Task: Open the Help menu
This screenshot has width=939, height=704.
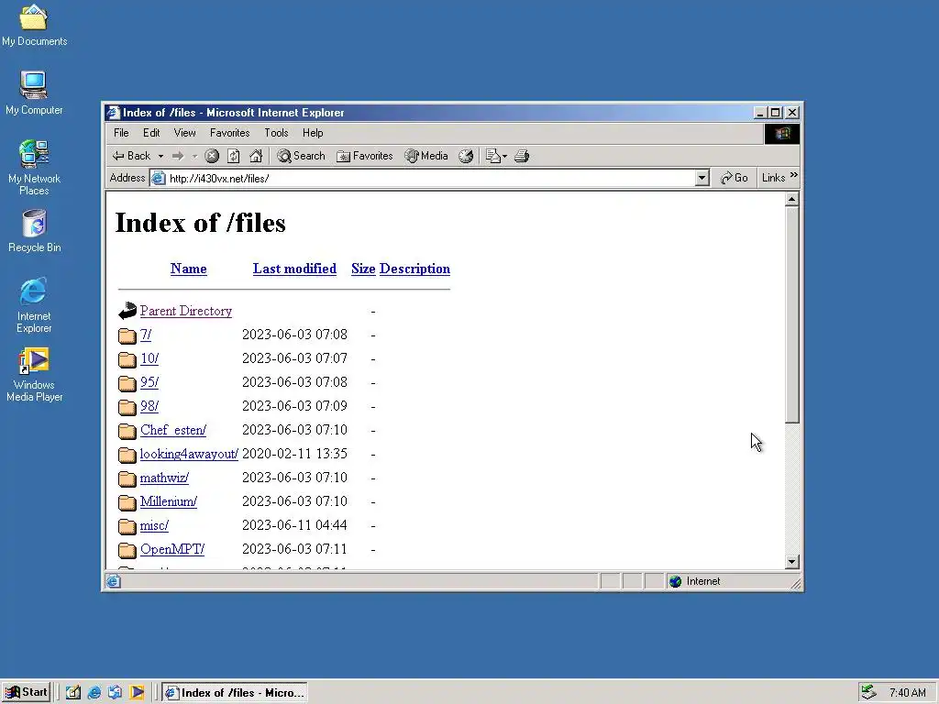Action: click(313, 133)
